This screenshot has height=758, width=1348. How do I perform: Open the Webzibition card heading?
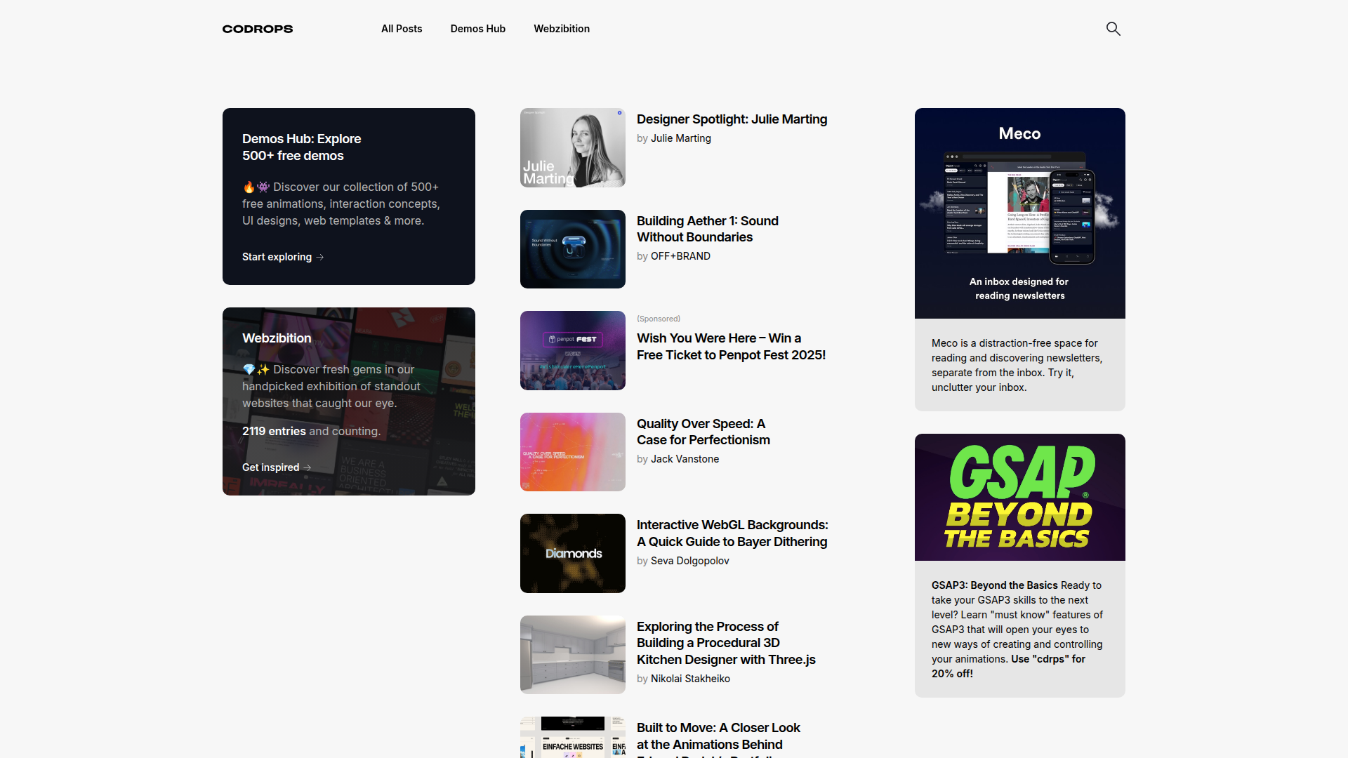pyautogui.click(x=277, y=338)
